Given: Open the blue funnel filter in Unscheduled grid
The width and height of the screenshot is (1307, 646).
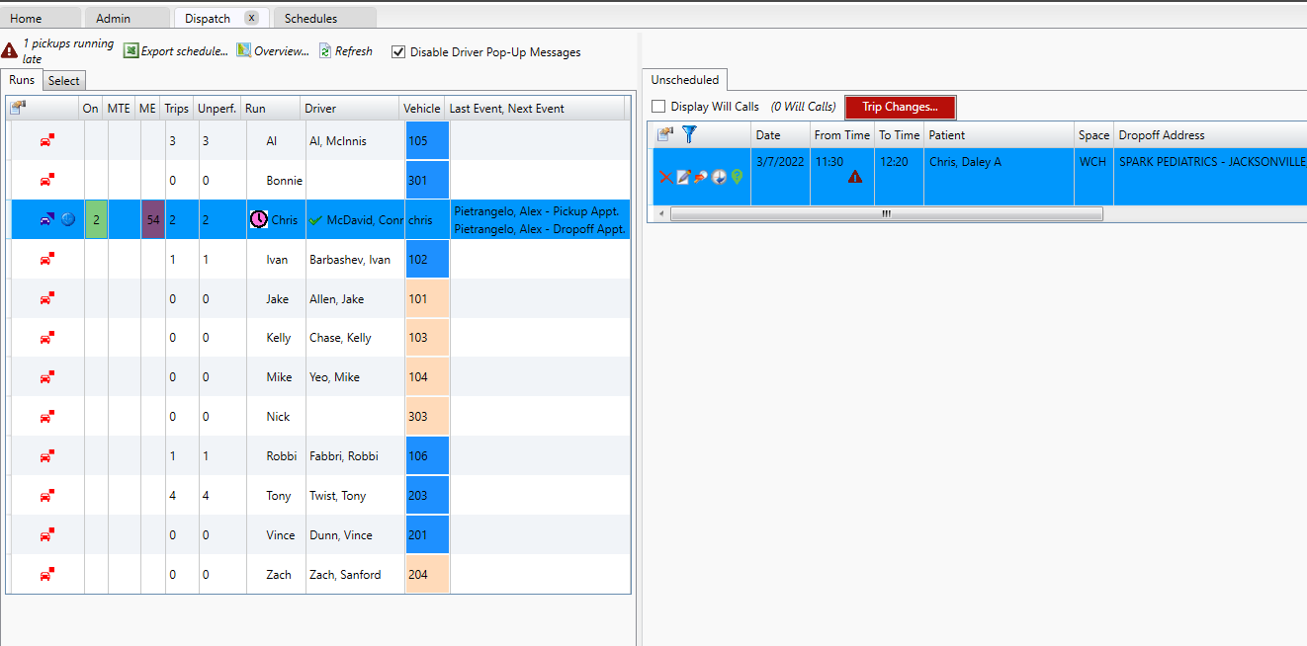Looking at the screenshot, I should coord(689,134).
